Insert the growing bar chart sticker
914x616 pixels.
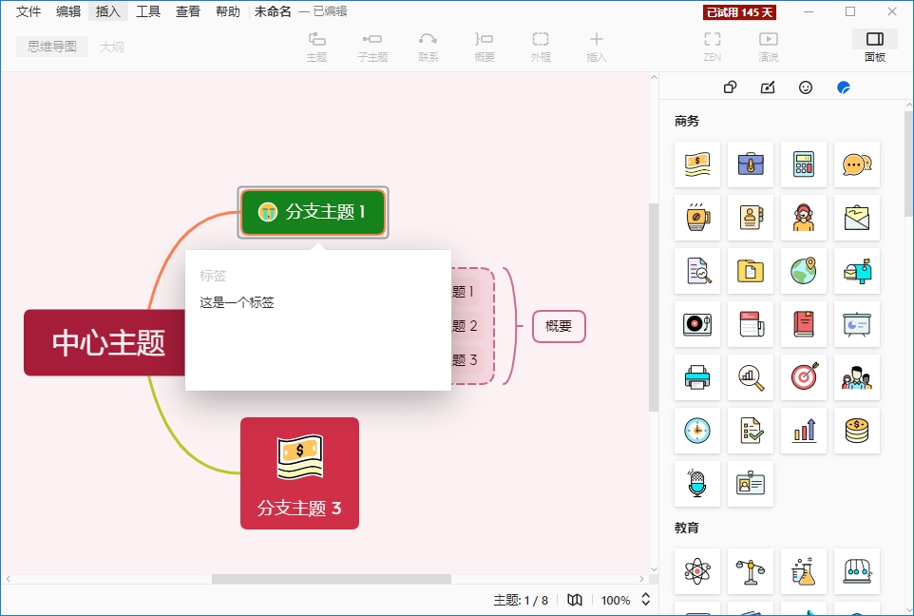point(803,431)
